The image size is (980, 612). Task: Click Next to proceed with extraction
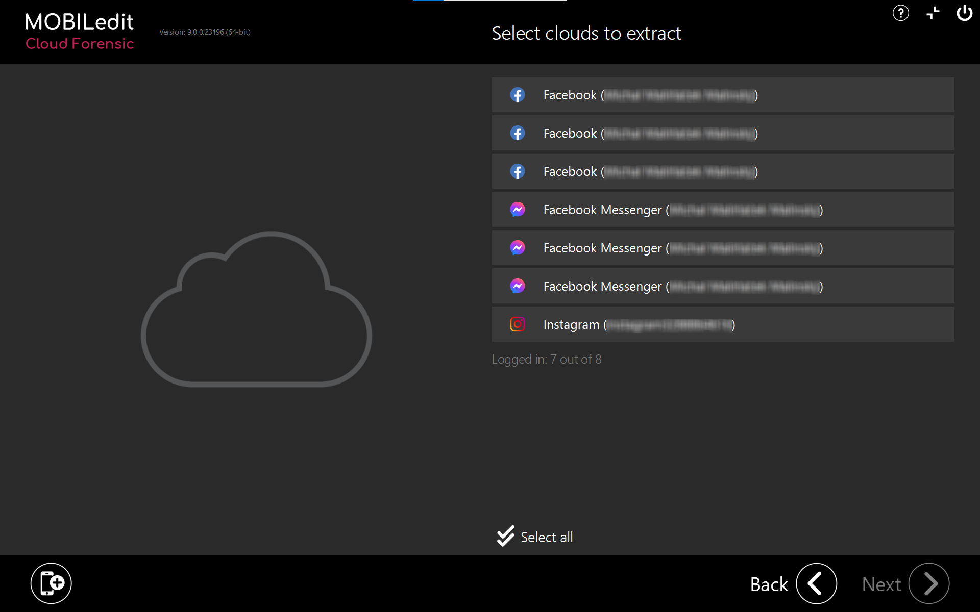pyautogui.click(x=881, y=583)
